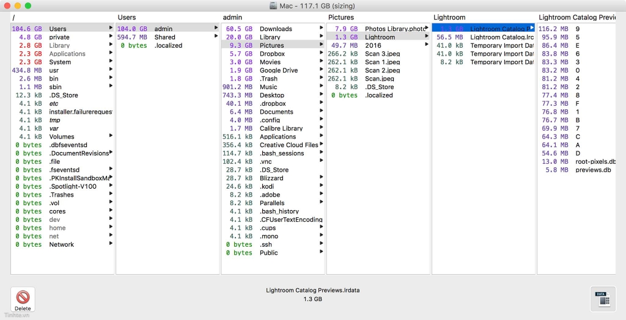This screenshot has width=626, height=320.
Task: Expand the Downloads folder arrow
Action: tap(321, 27)
